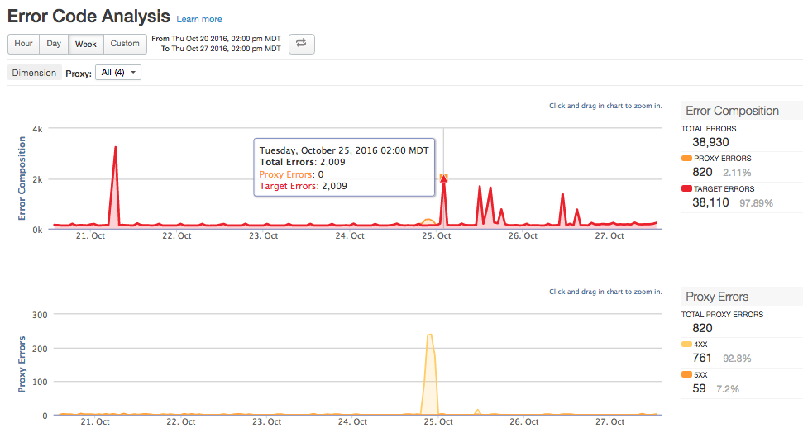Click the large red spike on 21 Oct
Image resolution: width=803 pixels, height=447 pixels.
[115, 149]
